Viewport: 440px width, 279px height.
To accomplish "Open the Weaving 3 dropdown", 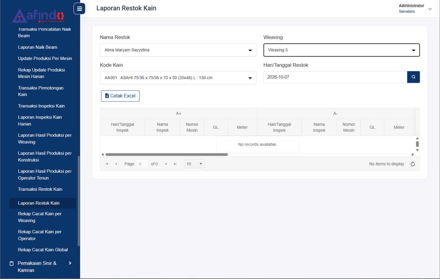I will pyautogui.click(x=342, y=50).
